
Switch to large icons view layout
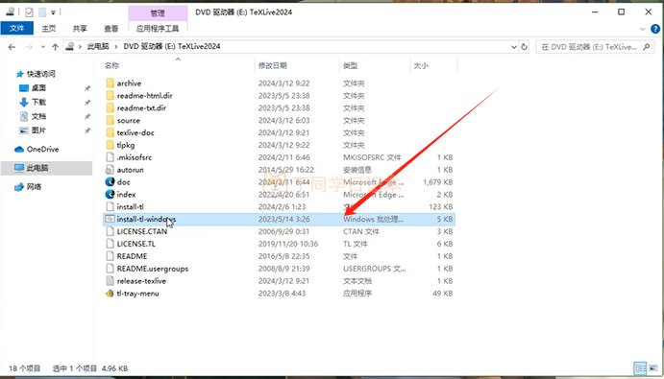click(653, 368)
